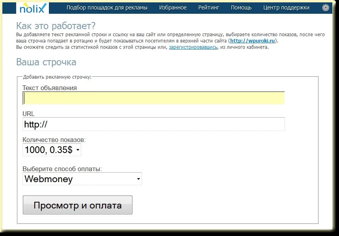This screenshot has height=236, width=339.
Task: Open the settings gear icon
Action: [325, 8]
